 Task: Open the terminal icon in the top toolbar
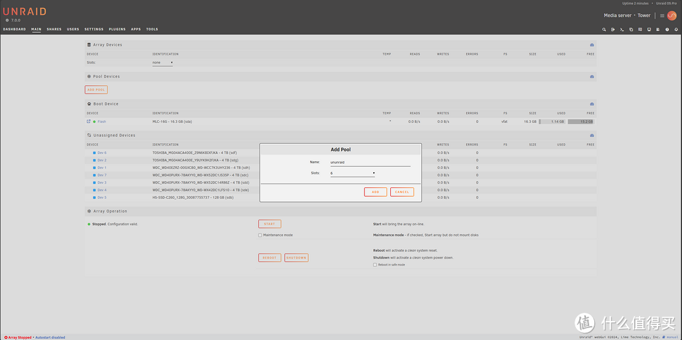coord(622,30)
